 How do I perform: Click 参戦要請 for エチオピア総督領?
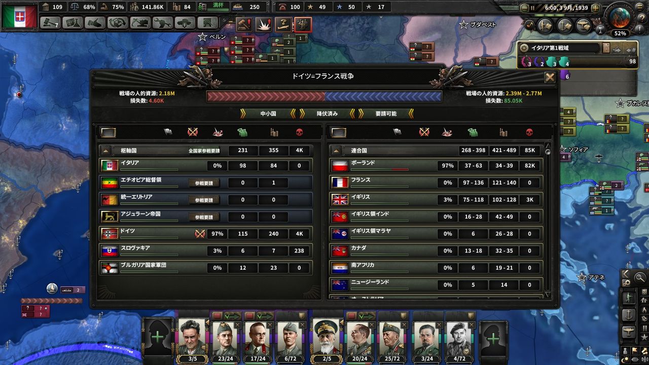pos(204,183)
